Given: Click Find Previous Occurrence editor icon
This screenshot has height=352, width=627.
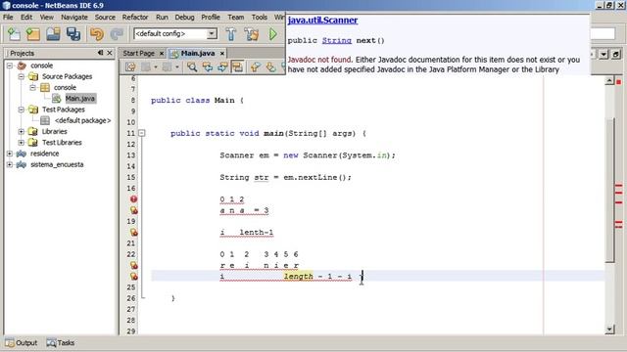Looking at the screenshot, I should (x=208, y=67).
